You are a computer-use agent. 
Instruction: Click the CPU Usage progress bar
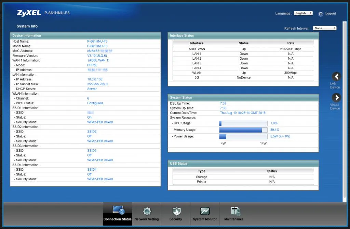tap(243, 123)
